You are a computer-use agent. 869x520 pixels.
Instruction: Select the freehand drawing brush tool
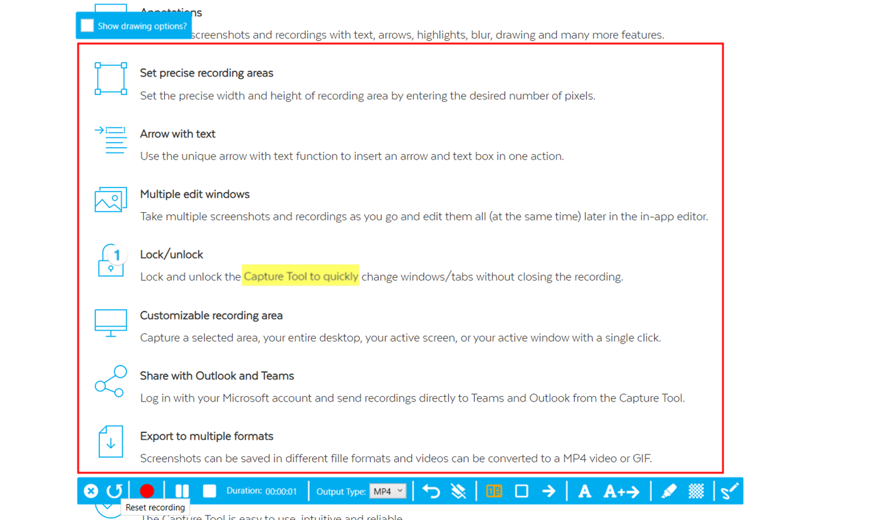tap(730, 491)
